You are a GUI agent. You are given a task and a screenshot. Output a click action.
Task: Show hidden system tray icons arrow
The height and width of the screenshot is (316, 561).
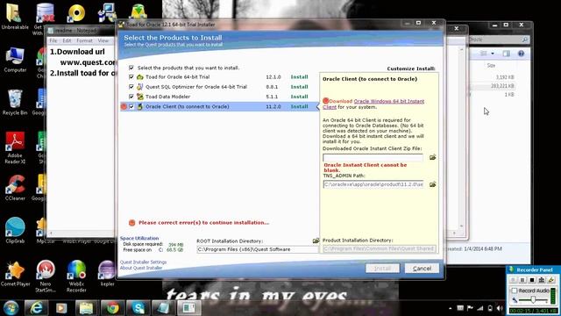(450, 308)
